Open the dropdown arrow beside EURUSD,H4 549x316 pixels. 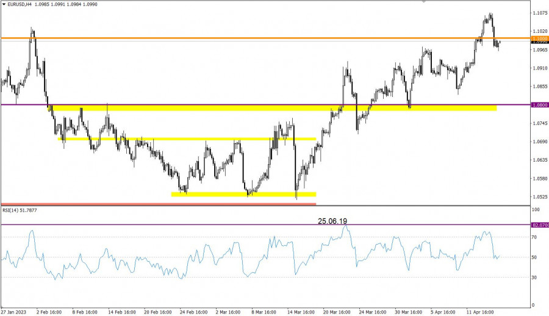(x=3, y=4)
